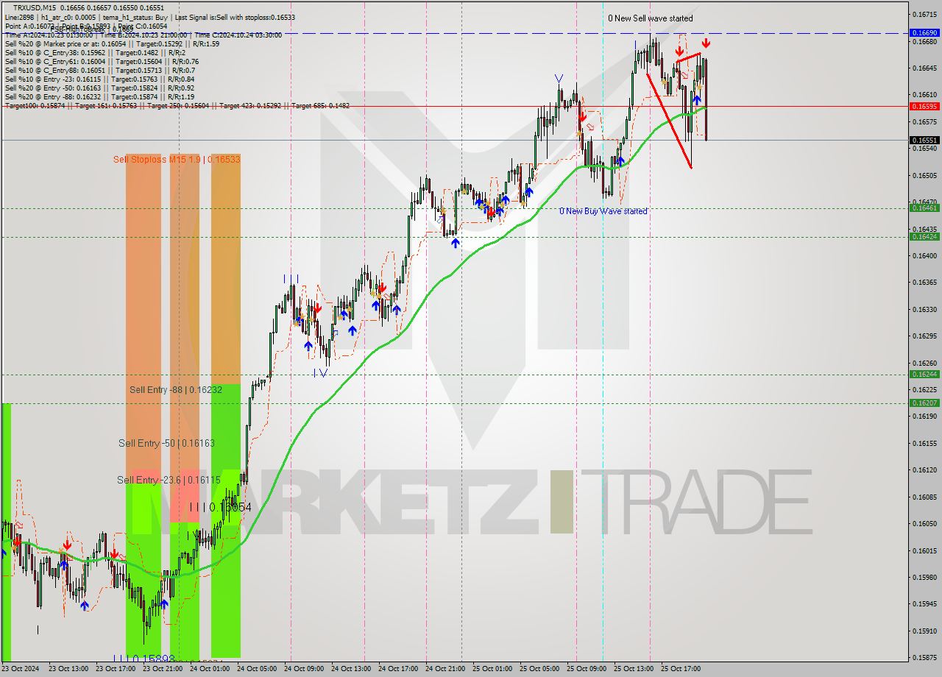942x677 pixels.
Task: Click the 0.16505 price axis value
Action: click(924, 175)
